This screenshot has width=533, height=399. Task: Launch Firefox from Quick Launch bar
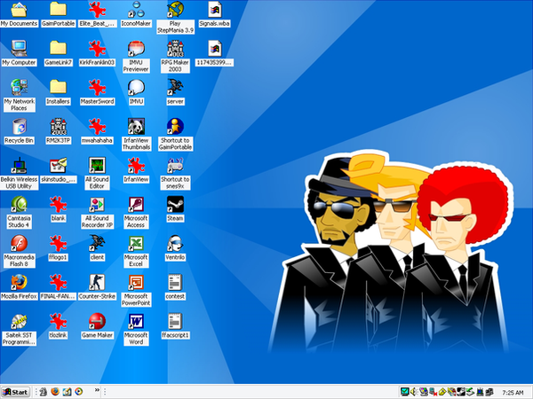55,392
